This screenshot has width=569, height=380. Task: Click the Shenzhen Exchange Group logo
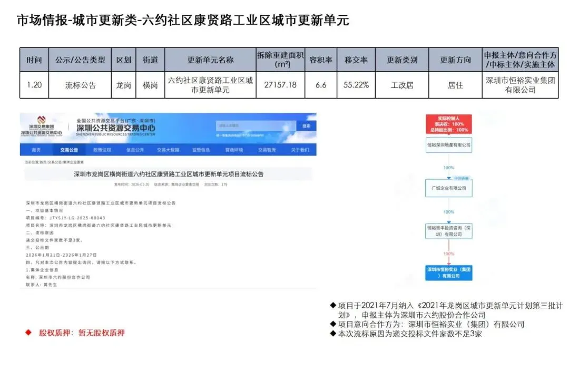pos(42,125)
